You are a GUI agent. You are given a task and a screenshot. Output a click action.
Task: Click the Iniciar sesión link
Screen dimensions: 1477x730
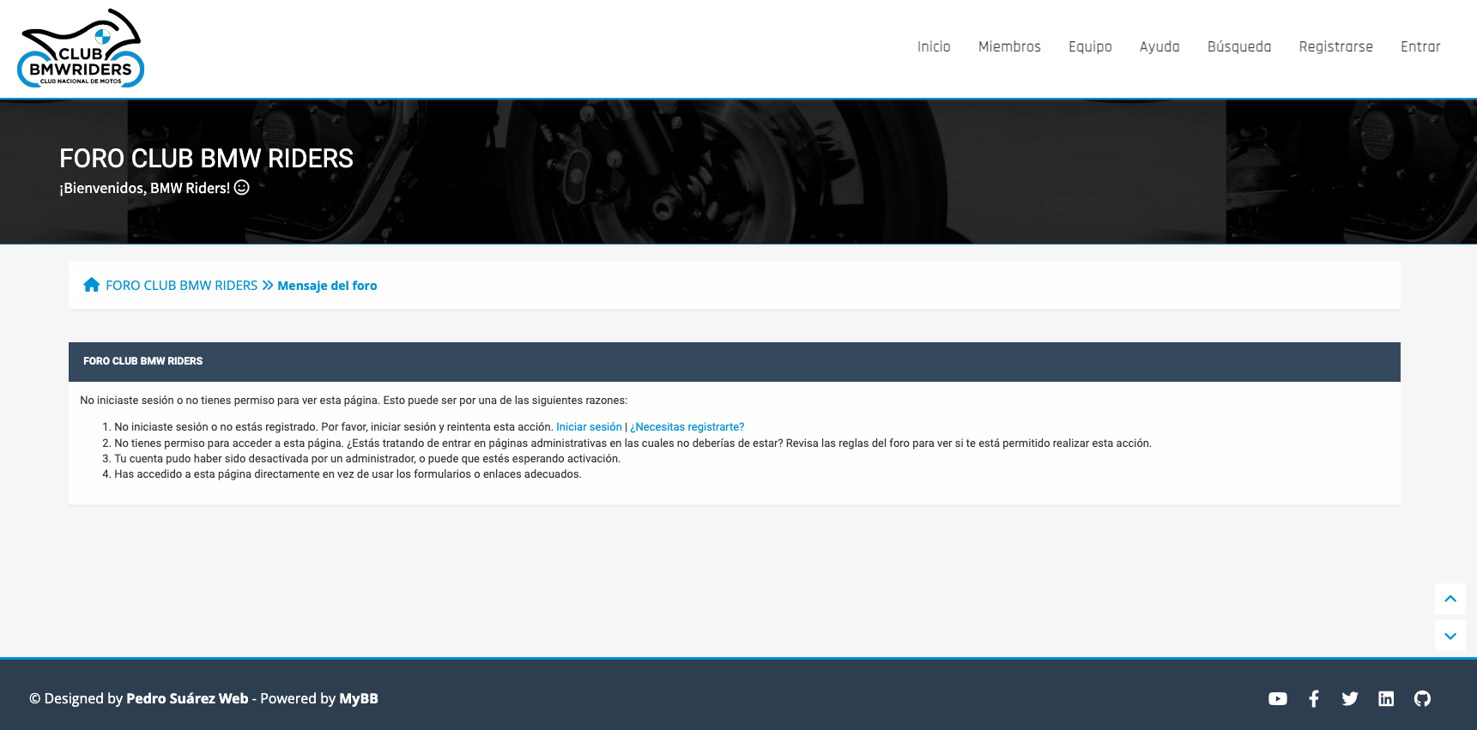589,427
